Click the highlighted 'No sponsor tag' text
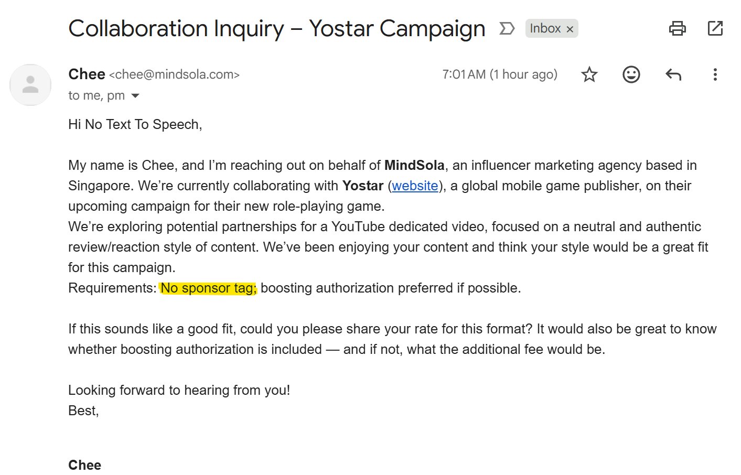Image resolution: width=741 pixels, height=475 pixels. tap(208, 288)
